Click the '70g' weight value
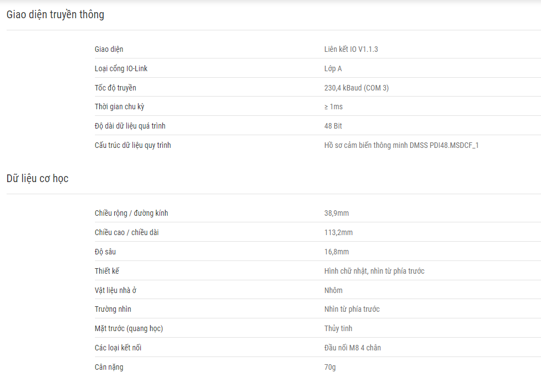The image size is (541, 378). coord(330,367)
